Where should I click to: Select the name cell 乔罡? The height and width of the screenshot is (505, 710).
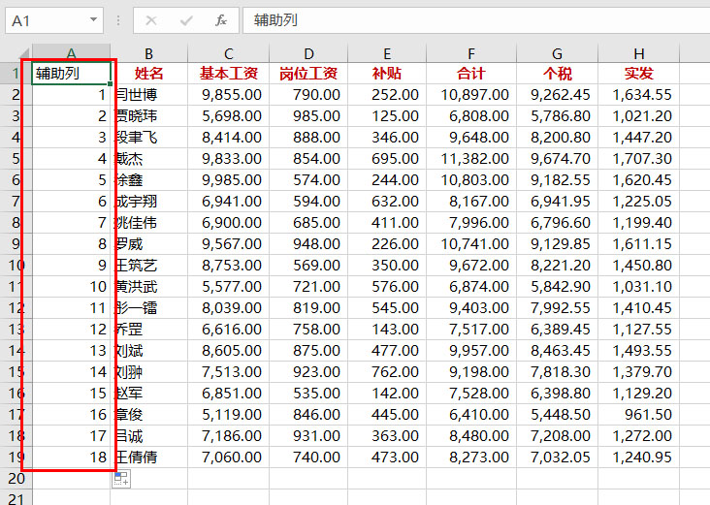[x=149, y=329]
